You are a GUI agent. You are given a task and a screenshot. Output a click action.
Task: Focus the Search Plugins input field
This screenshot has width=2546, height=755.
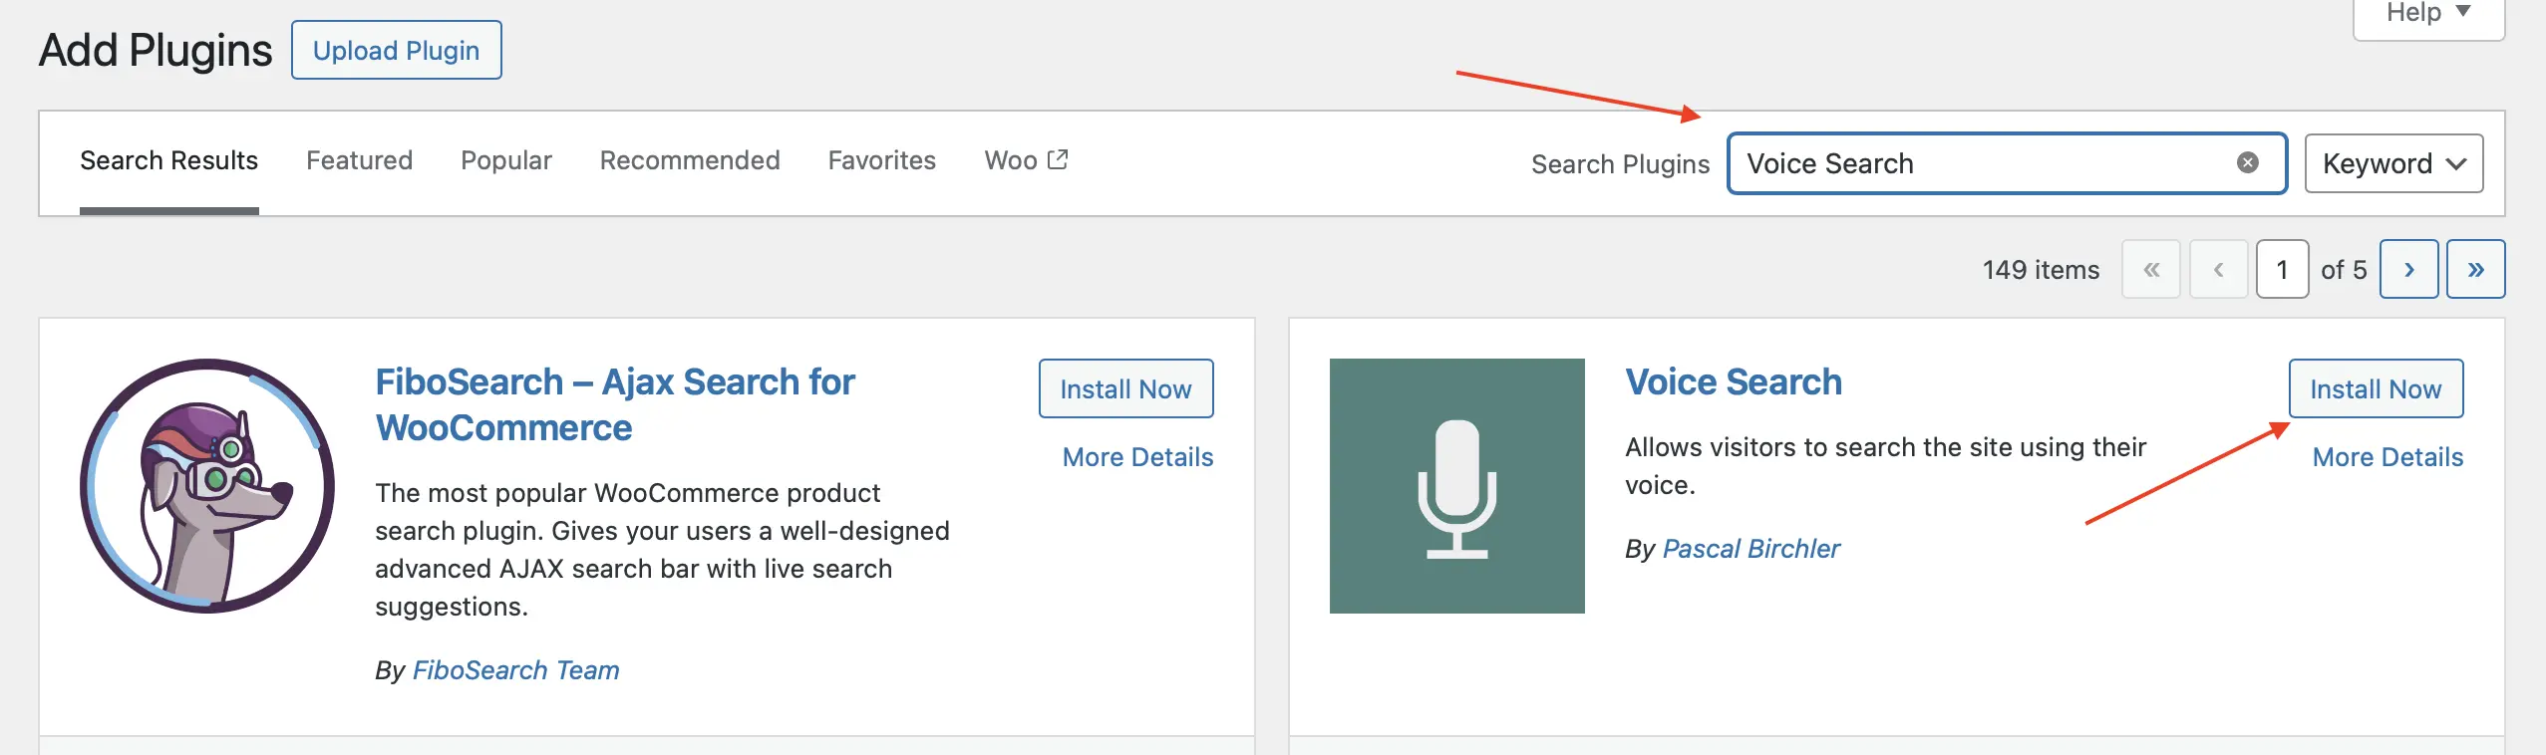(2007, 163)
